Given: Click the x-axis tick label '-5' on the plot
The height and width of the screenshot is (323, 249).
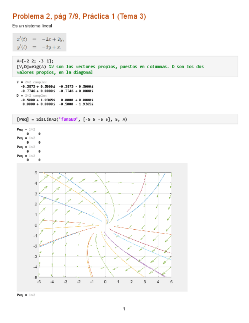Looking at the screenshot, I should [x=39, y=281].
